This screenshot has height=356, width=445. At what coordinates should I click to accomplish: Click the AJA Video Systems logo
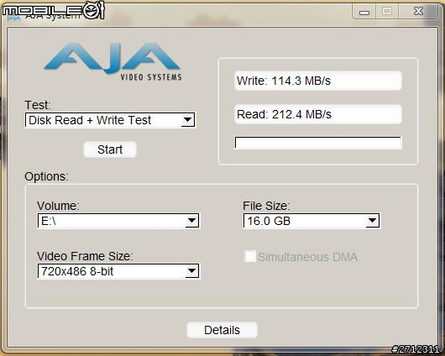(x=113, y=61)
